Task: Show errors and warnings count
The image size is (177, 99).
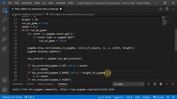Action: coord(29,97)
